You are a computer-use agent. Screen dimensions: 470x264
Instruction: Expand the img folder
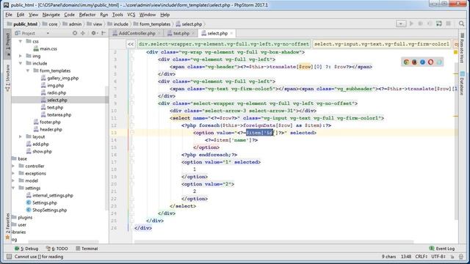tap(21, 56)
